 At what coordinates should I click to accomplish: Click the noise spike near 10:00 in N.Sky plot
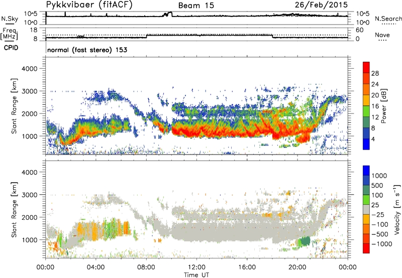(168, 14)
